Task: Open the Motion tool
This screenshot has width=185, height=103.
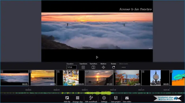Action: pos(103,67)
